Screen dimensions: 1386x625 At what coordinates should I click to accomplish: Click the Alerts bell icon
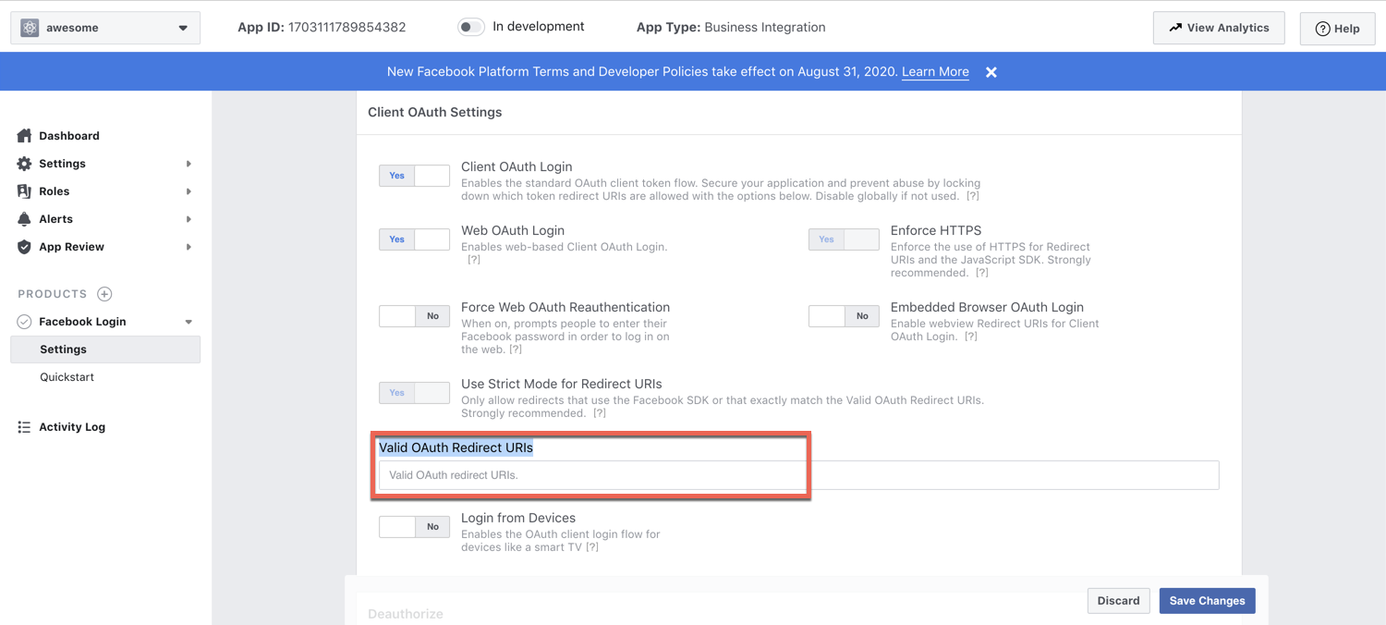[24, 219]
